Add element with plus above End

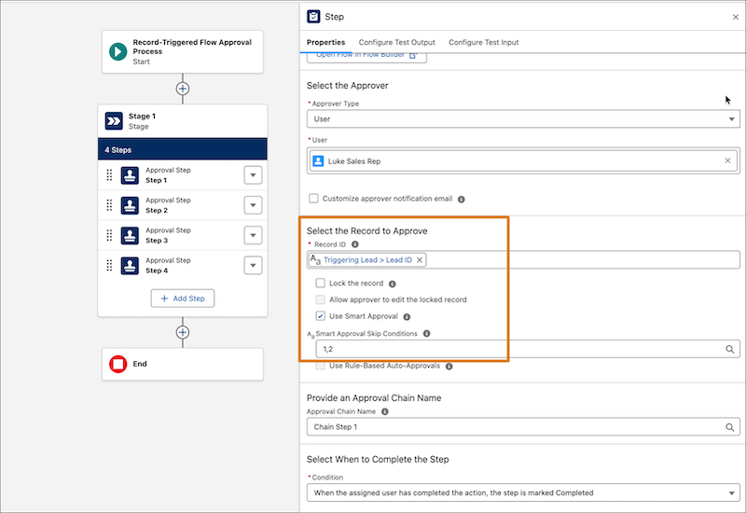182,332
